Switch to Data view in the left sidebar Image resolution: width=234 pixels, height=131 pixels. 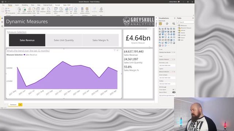click(x=2, y=22)
